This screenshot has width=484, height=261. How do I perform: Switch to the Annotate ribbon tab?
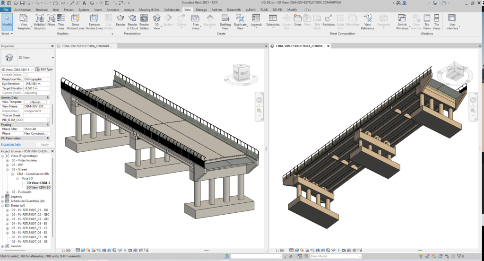coord(113,9)
